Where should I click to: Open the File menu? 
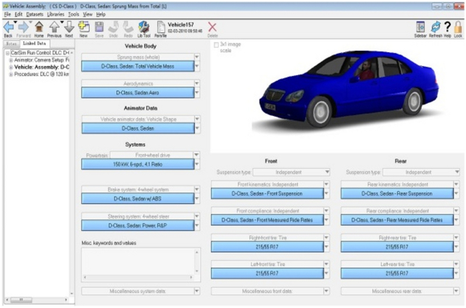pyautogui.click(x=7, y=14)
